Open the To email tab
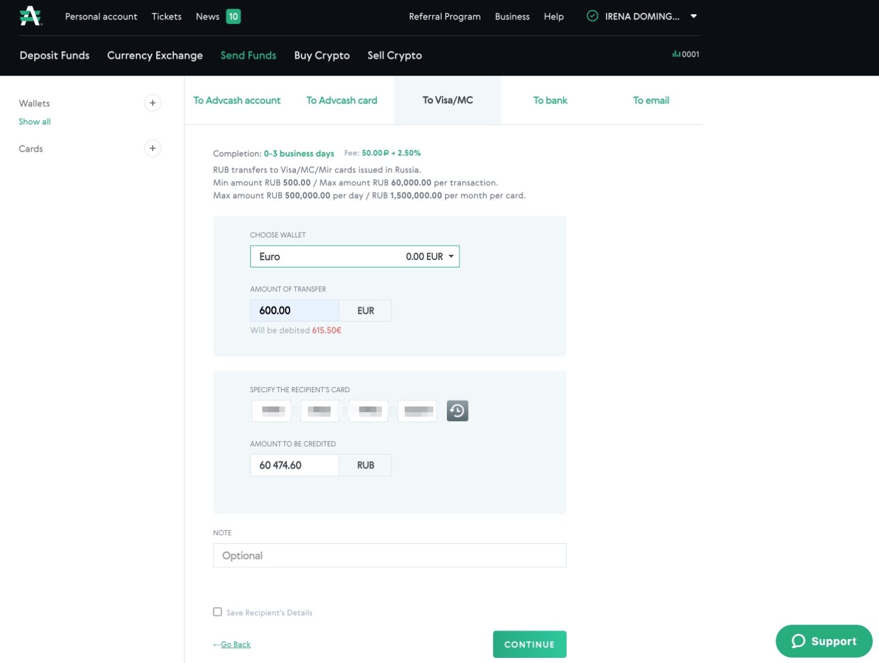 (x=651, y=100)
